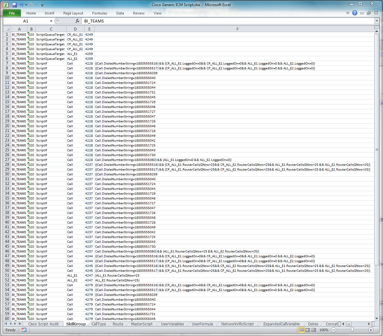This screenshot has width=383, height=336.
Task: Open the undo history dropdown arrow
Action: point(26,5)
